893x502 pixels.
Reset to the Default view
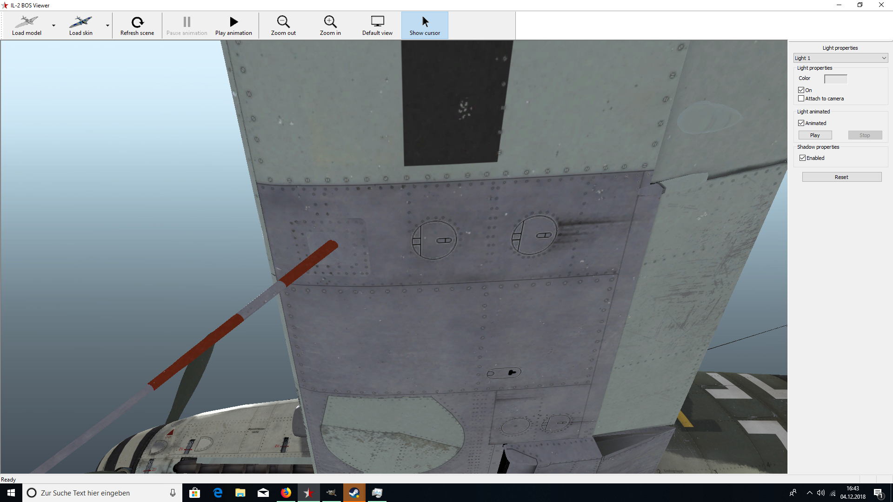click(377, 26)
